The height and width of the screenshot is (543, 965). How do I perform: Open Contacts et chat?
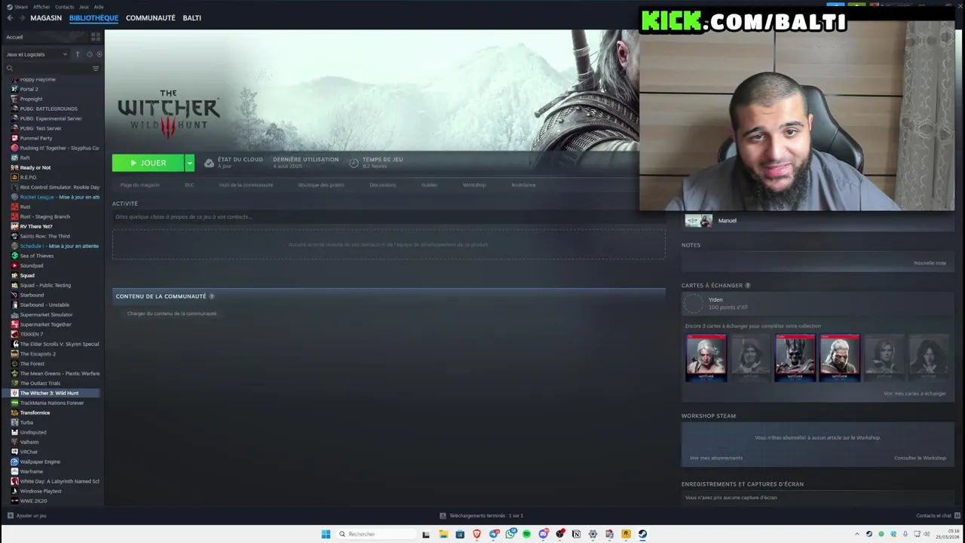tap(937, 516)
